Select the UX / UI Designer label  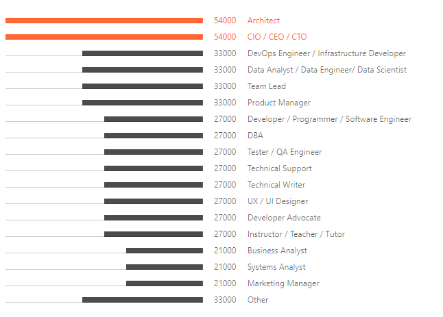tap(277, 201)
